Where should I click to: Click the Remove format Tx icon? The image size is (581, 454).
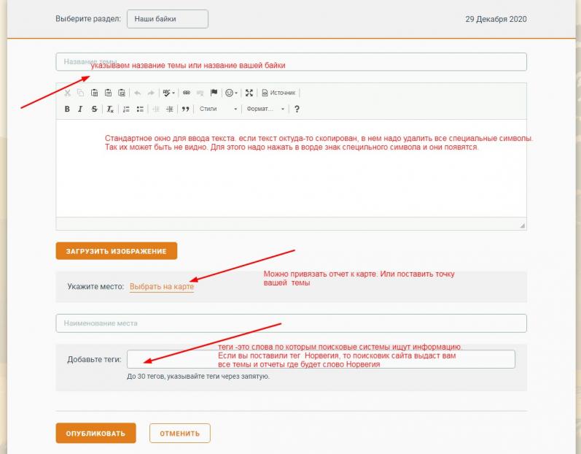(110, 109)
